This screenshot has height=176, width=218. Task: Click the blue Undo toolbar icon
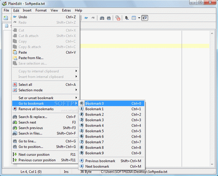86,18
